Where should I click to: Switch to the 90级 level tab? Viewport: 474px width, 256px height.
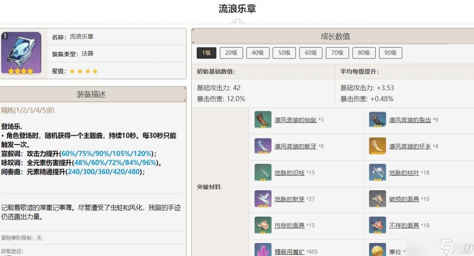390,53
